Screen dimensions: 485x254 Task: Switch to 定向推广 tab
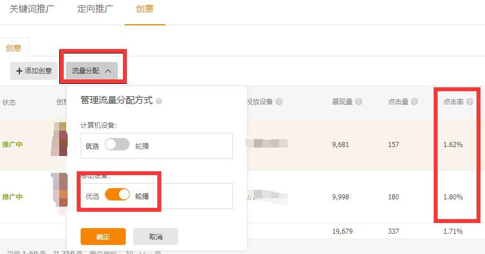(95, 8)
